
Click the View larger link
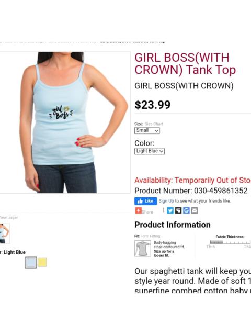coord(9,218)
